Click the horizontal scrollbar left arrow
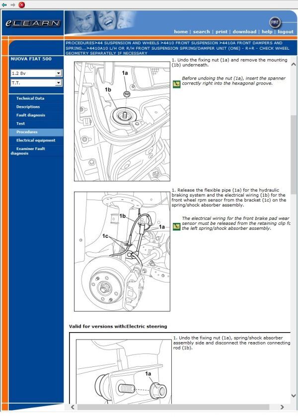298x418 pixels. 73,407
